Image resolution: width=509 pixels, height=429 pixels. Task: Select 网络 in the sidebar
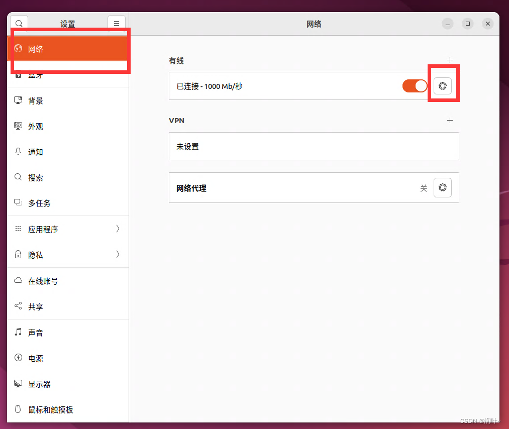(x=68, y=49)
